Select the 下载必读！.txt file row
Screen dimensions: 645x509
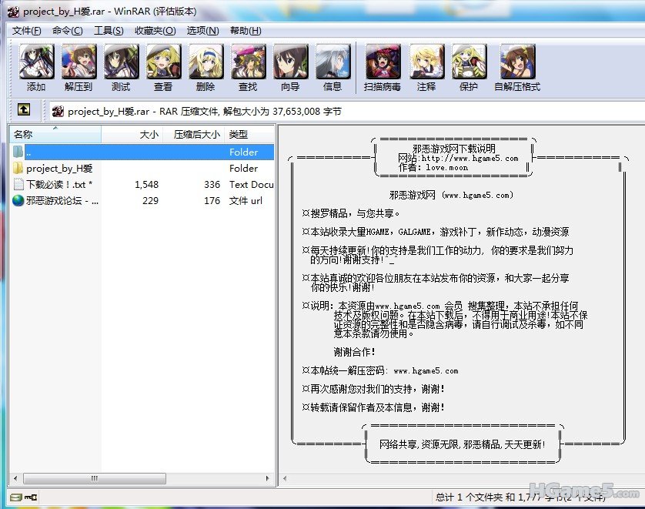[142, 184]
